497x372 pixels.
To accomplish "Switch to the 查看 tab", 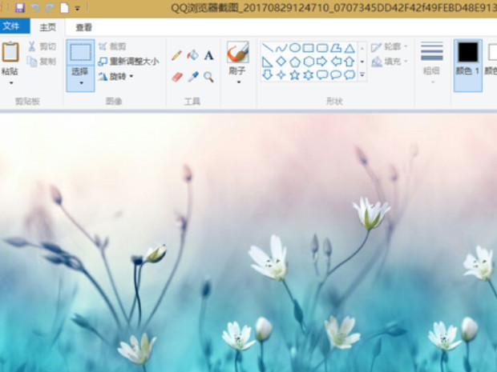I will point(83,27).
